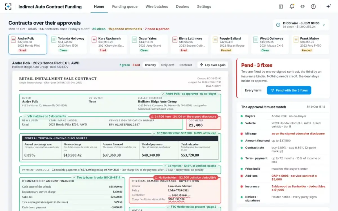Select Frank Mabry contract card
Screen dimensions: 338x211
click(x=310, y=44)
